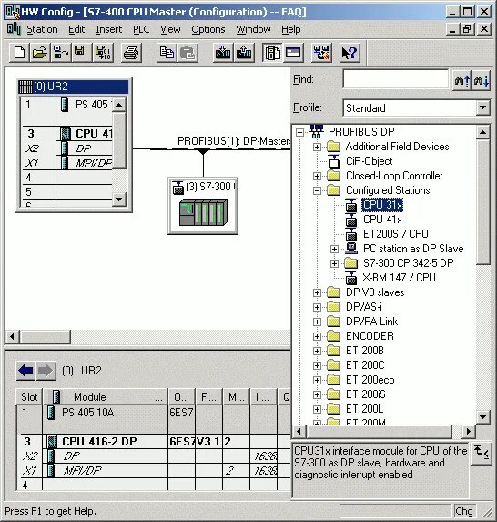
Task: Open the View menu
Action: click(170, 30)
